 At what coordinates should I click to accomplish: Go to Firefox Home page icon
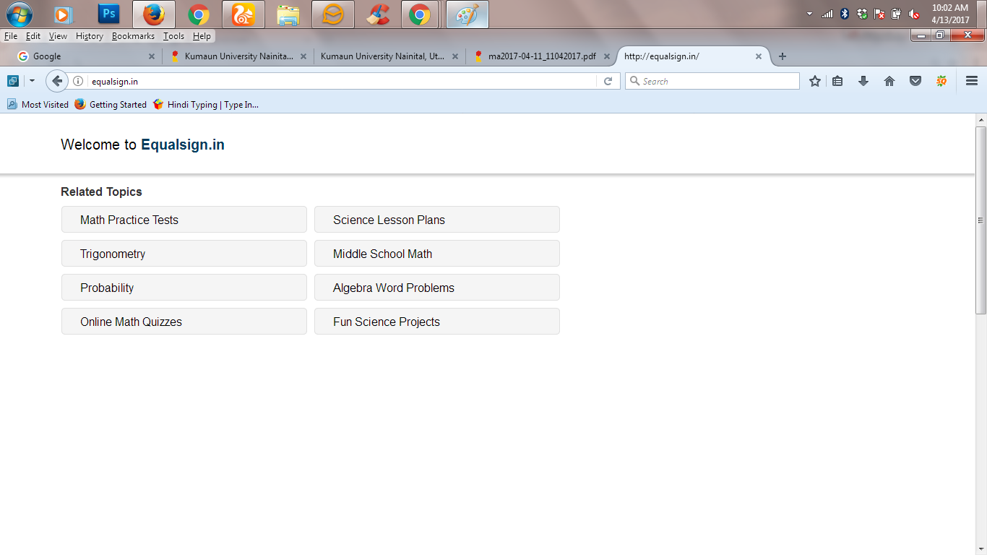click(889, 81)
